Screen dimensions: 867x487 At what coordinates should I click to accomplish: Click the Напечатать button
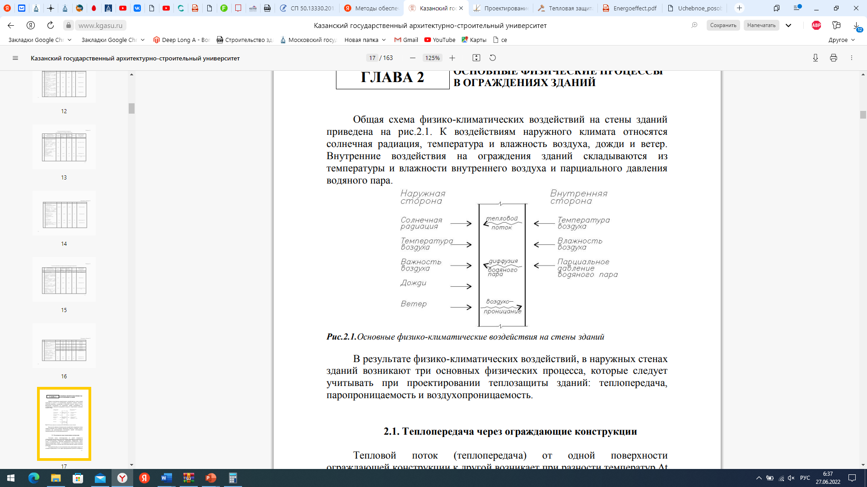coord(761,25)
